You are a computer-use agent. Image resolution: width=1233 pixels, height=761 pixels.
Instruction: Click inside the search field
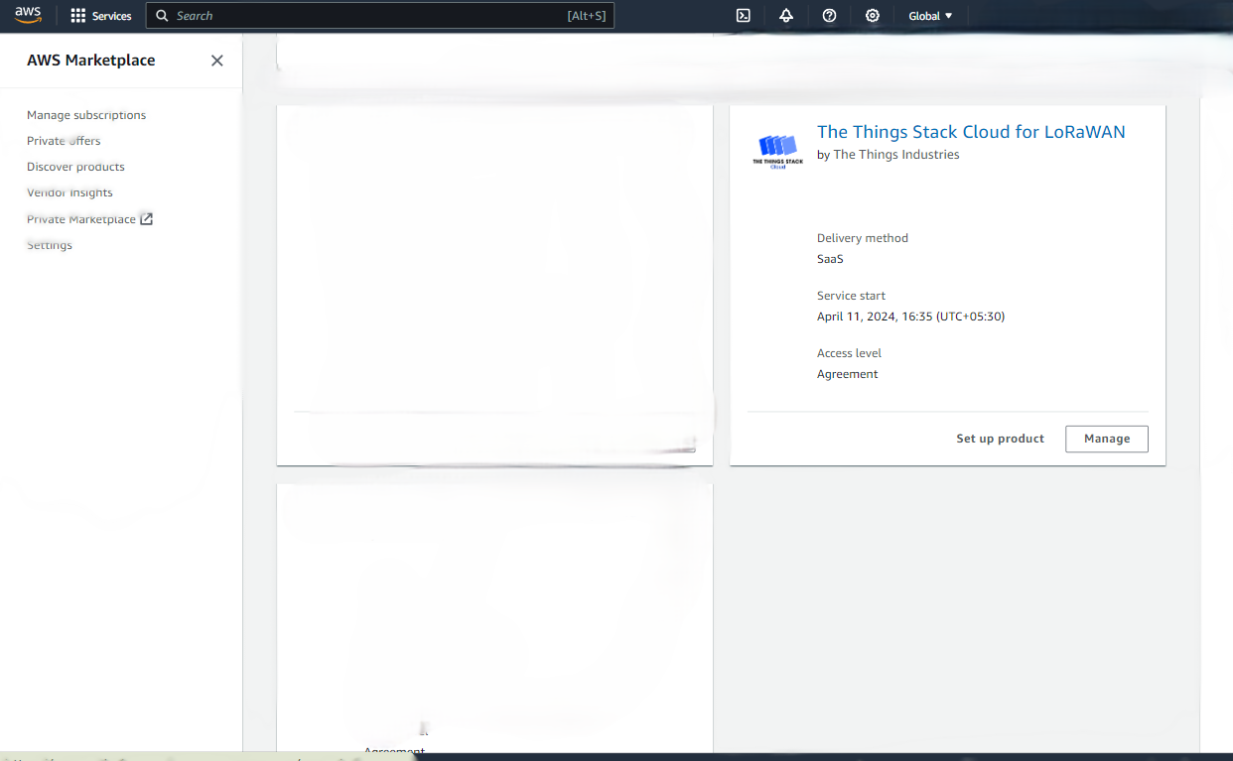pyautogui.click(x=382, y=15)
